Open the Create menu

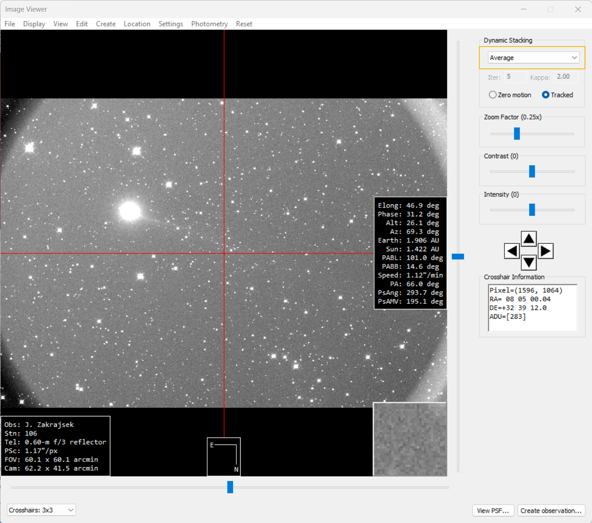pyautogui.click(x=106, y=24)
